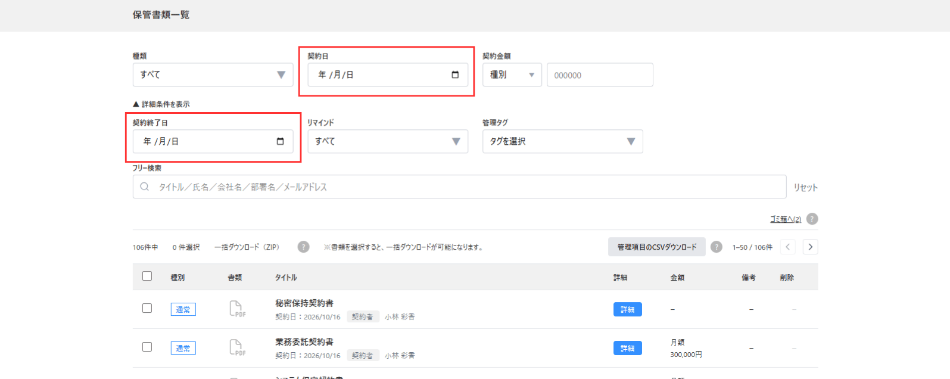Screen dimensions: 950x379
Task: Open the 契約金額 種別 dropdown
Action: tap(512, 74)
